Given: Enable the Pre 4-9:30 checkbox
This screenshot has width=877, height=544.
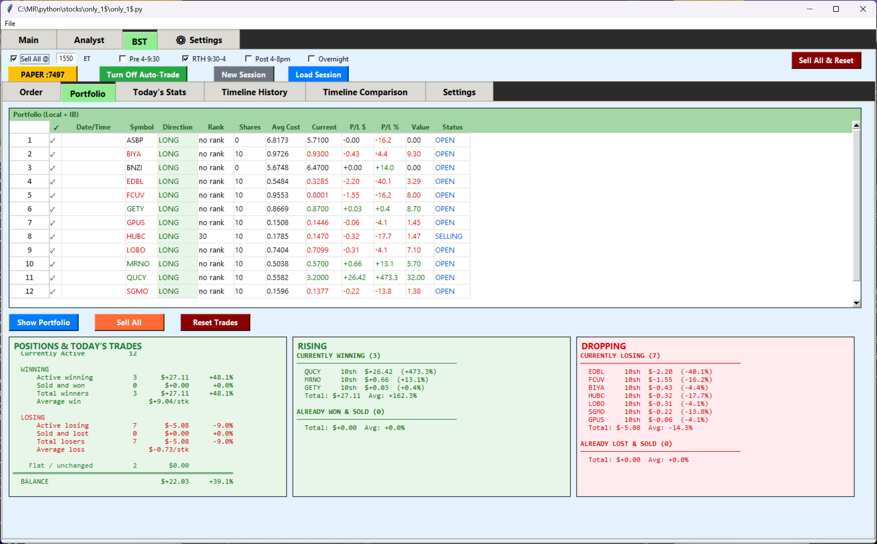Looking at the screenshot, I should [122, 58].
